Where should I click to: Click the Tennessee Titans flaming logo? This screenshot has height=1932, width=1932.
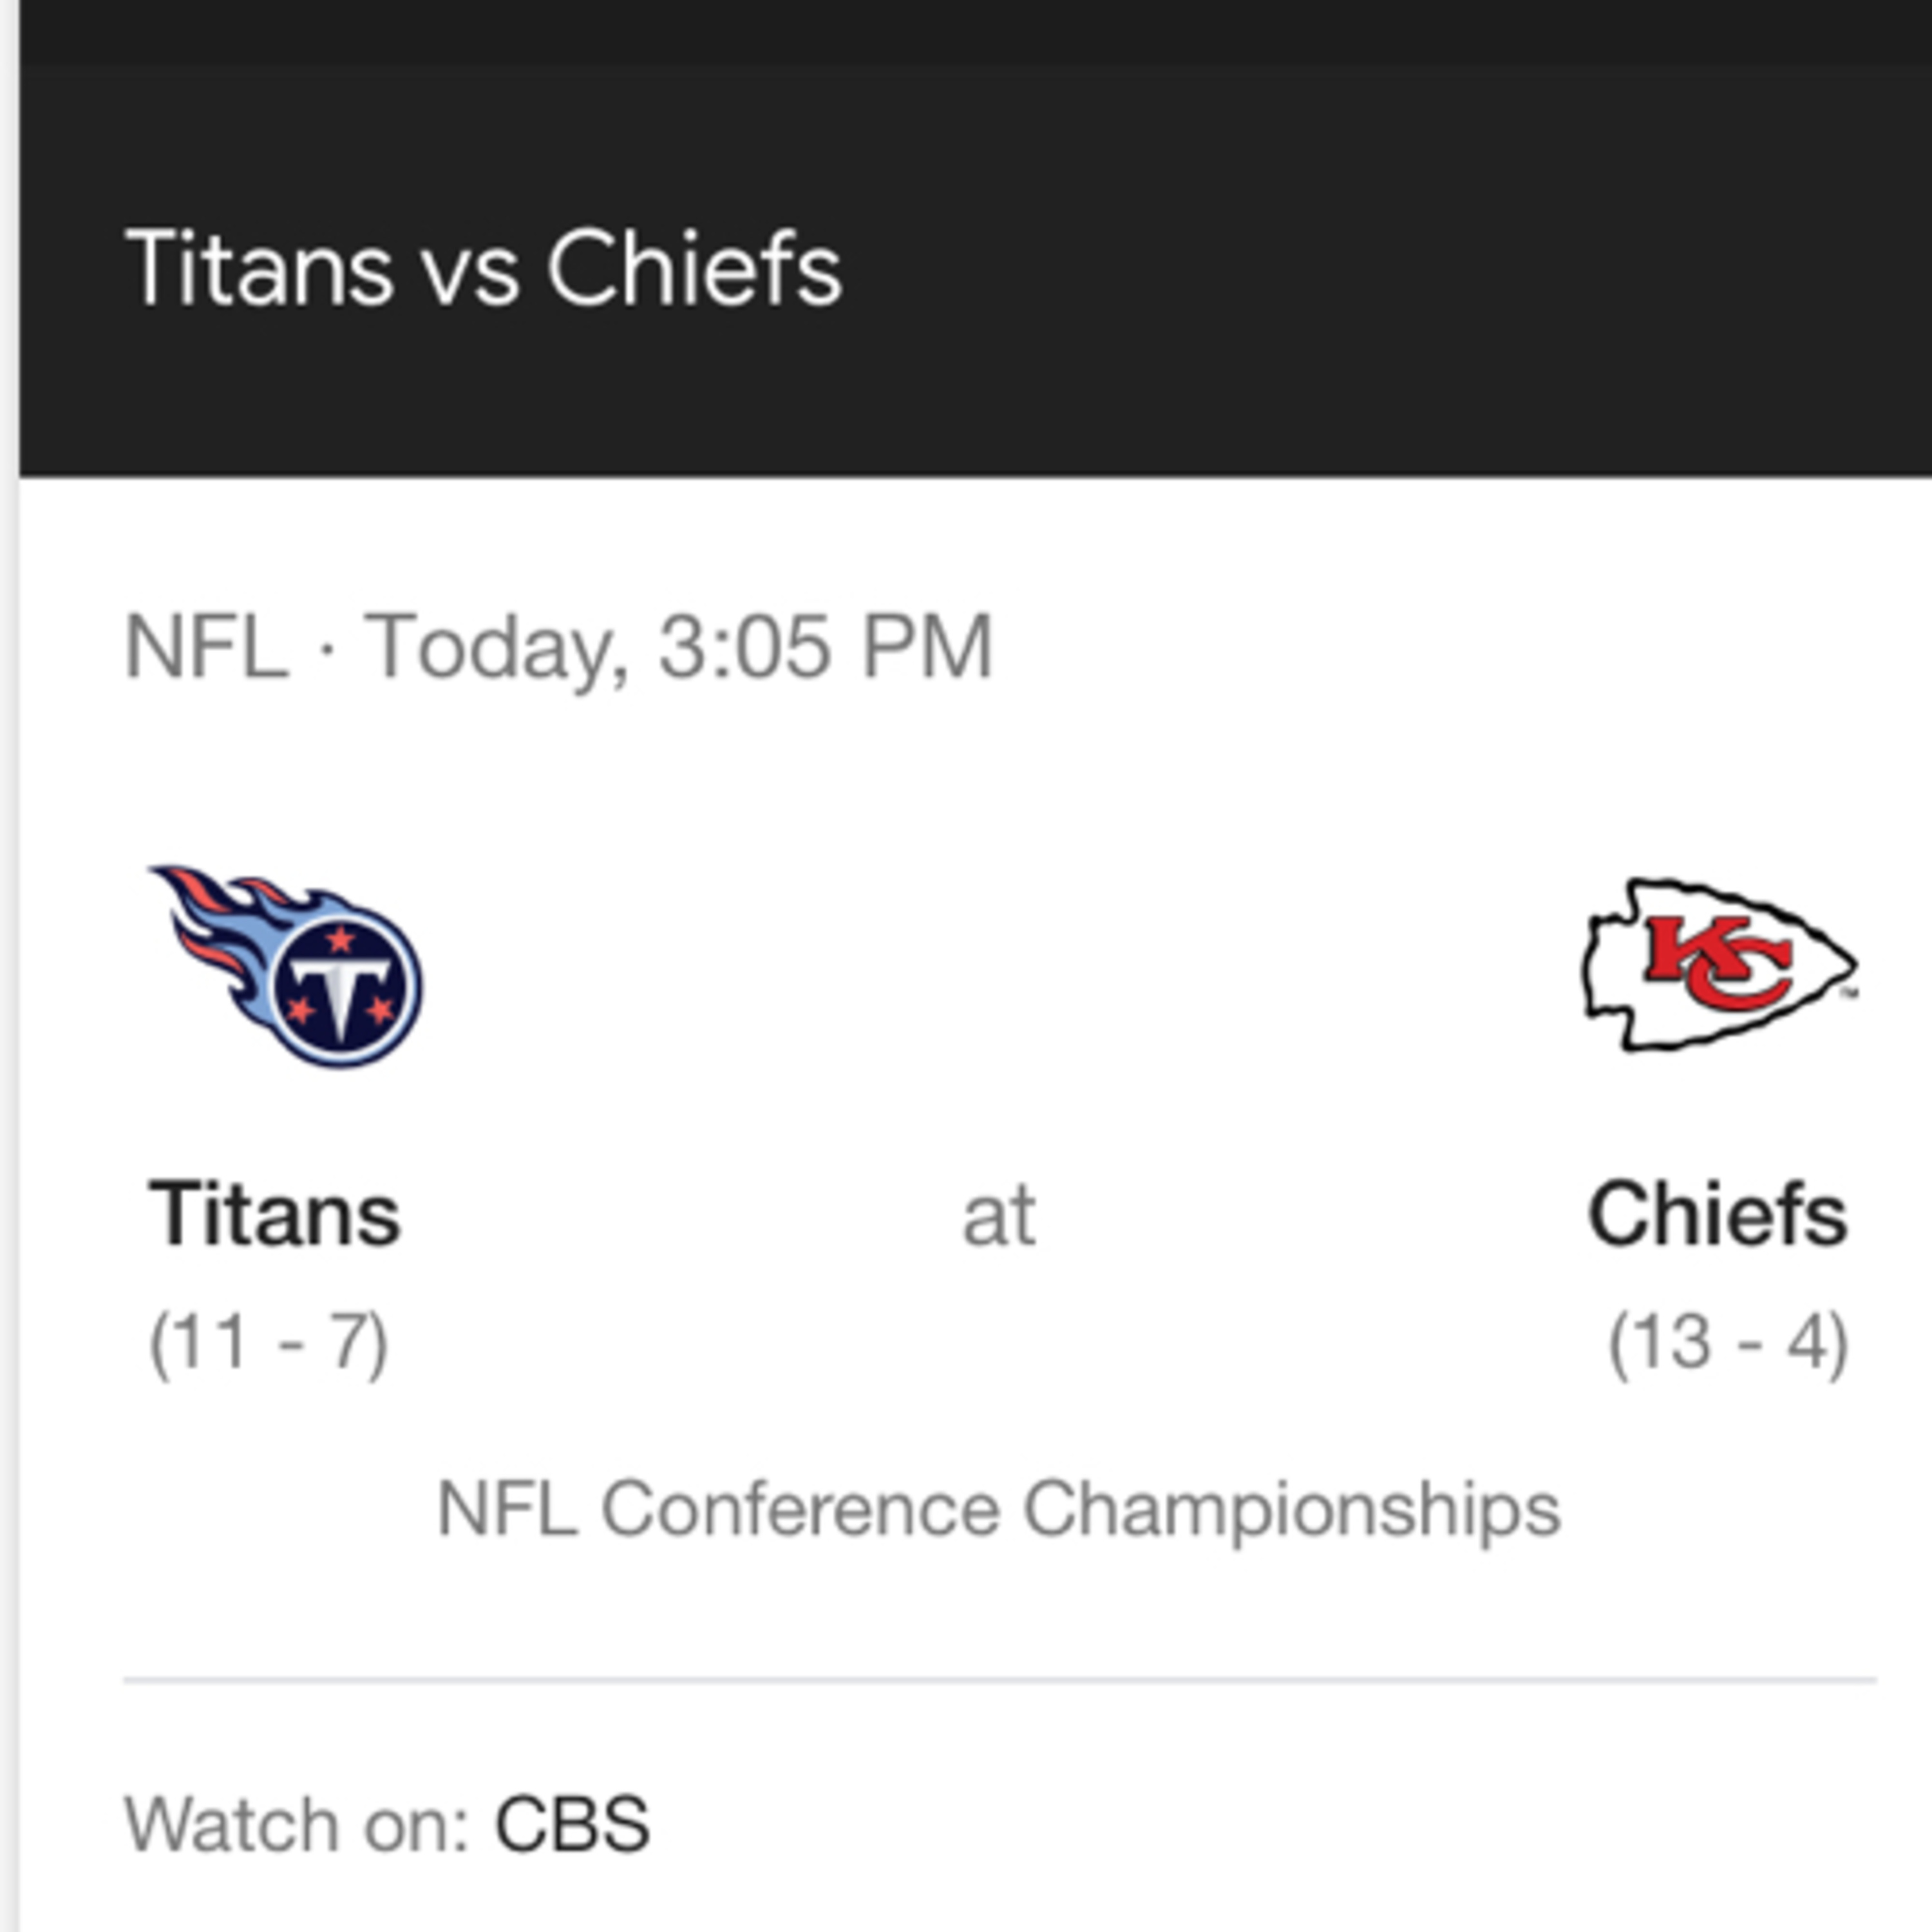[x=287, y=966]
